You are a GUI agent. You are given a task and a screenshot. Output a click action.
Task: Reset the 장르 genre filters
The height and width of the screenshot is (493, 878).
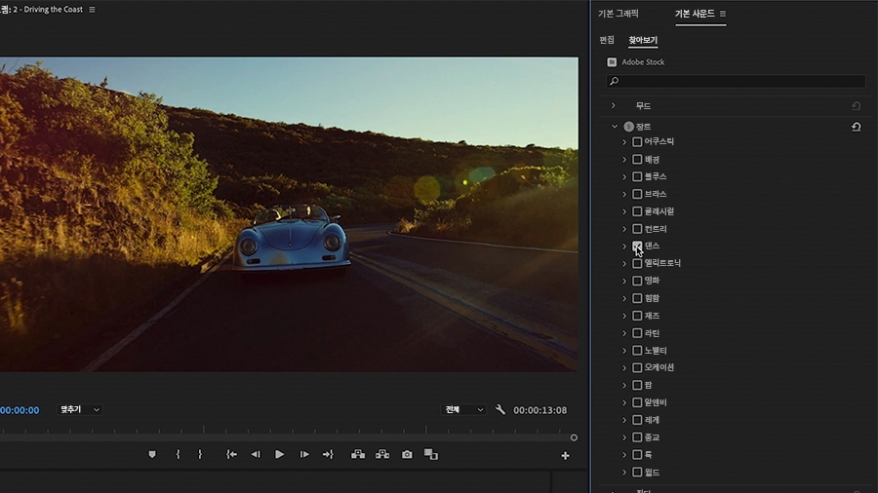coord(856,127)
